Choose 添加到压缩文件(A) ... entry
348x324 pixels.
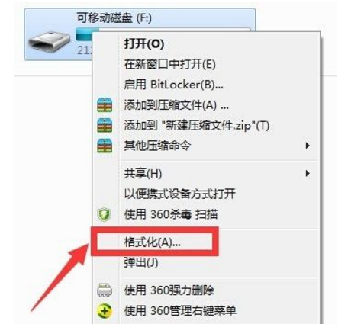tap(176, 104)
